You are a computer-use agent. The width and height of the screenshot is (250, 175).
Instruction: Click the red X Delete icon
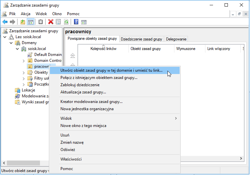click(51, 22)
